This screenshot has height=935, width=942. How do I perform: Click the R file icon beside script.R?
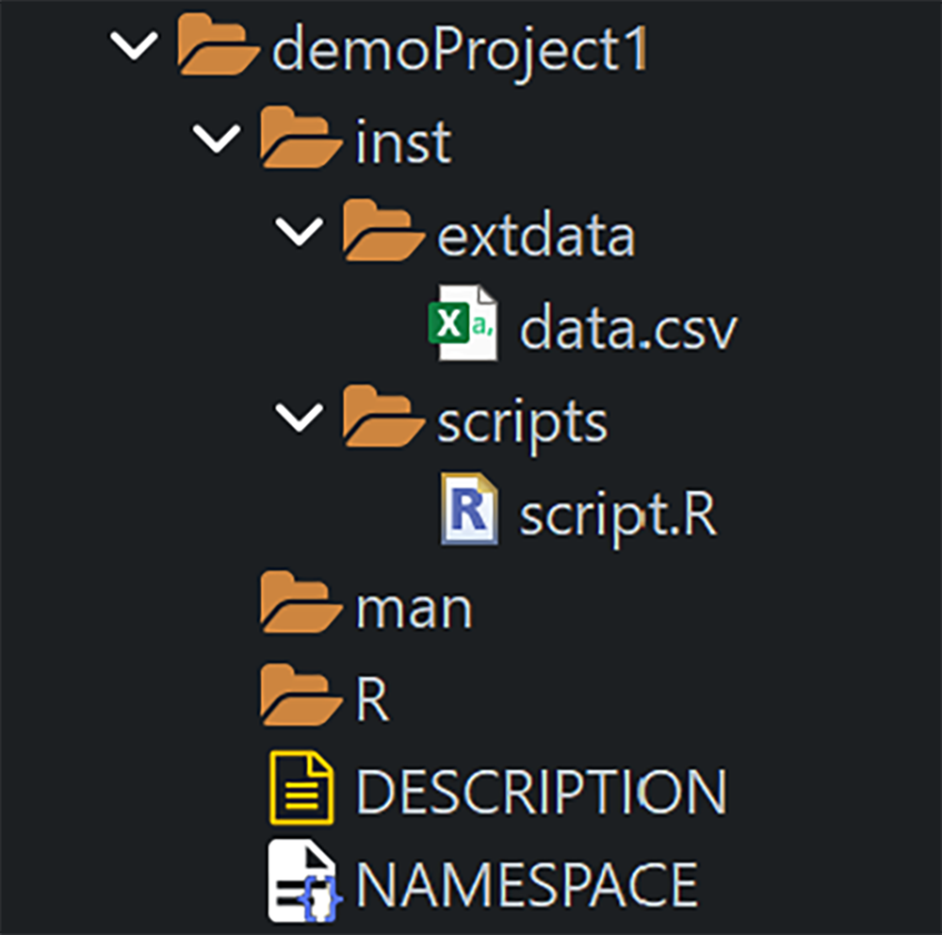click(468, 511)
